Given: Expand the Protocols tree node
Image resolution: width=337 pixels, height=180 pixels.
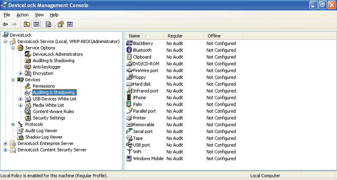Looking at the screenshot, I should click(13, 124).
